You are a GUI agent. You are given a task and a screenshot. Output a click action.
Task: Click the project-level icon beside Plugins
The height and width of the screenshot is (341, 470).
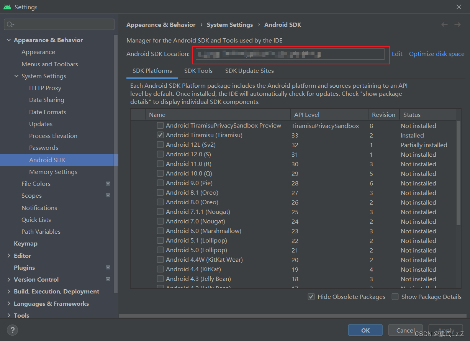tap(108, 267)
